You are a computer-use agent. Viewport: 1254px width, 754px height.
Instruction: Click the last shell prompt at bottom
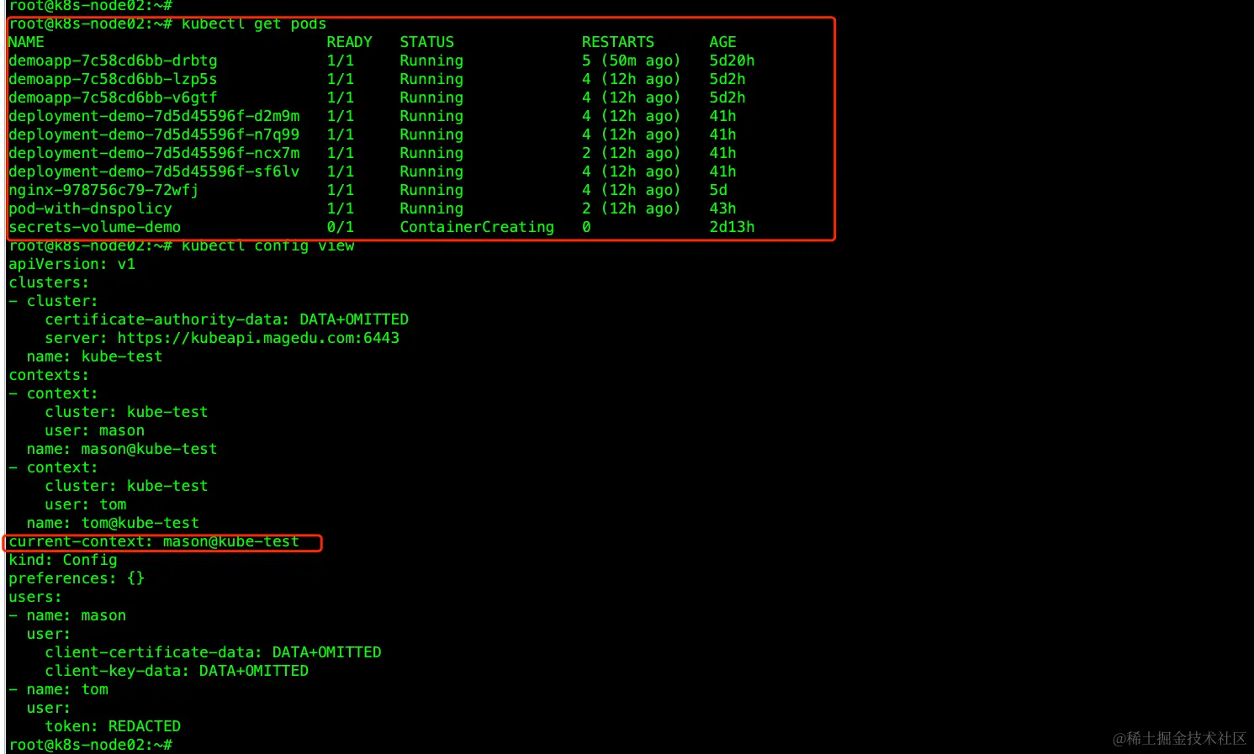click(90, 745)
